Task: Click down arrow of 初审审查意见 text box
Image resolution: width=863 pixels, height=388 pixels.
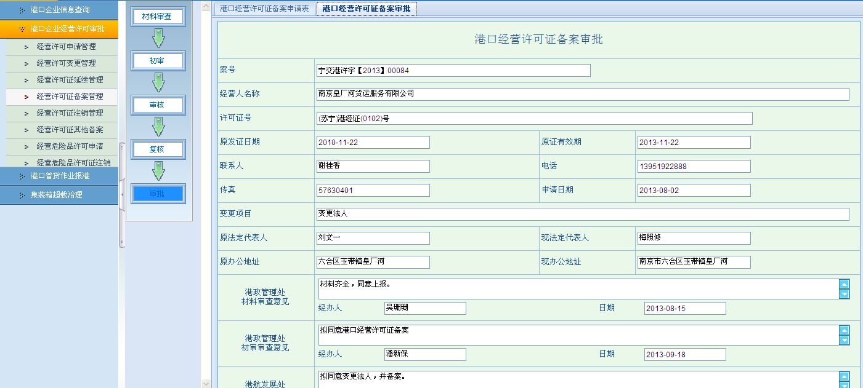Action: point(844,340)
